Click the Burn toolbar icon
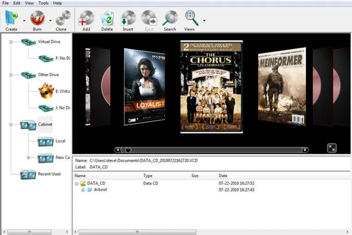 click(37, 18)
